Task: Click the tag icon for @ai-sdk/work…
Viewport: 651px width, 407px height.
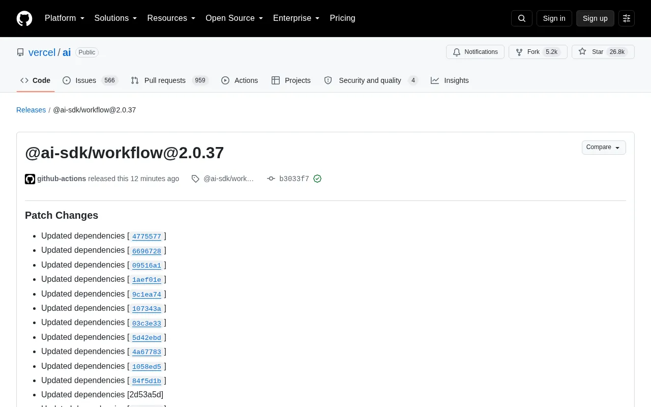Action: (x=195, y=179)
